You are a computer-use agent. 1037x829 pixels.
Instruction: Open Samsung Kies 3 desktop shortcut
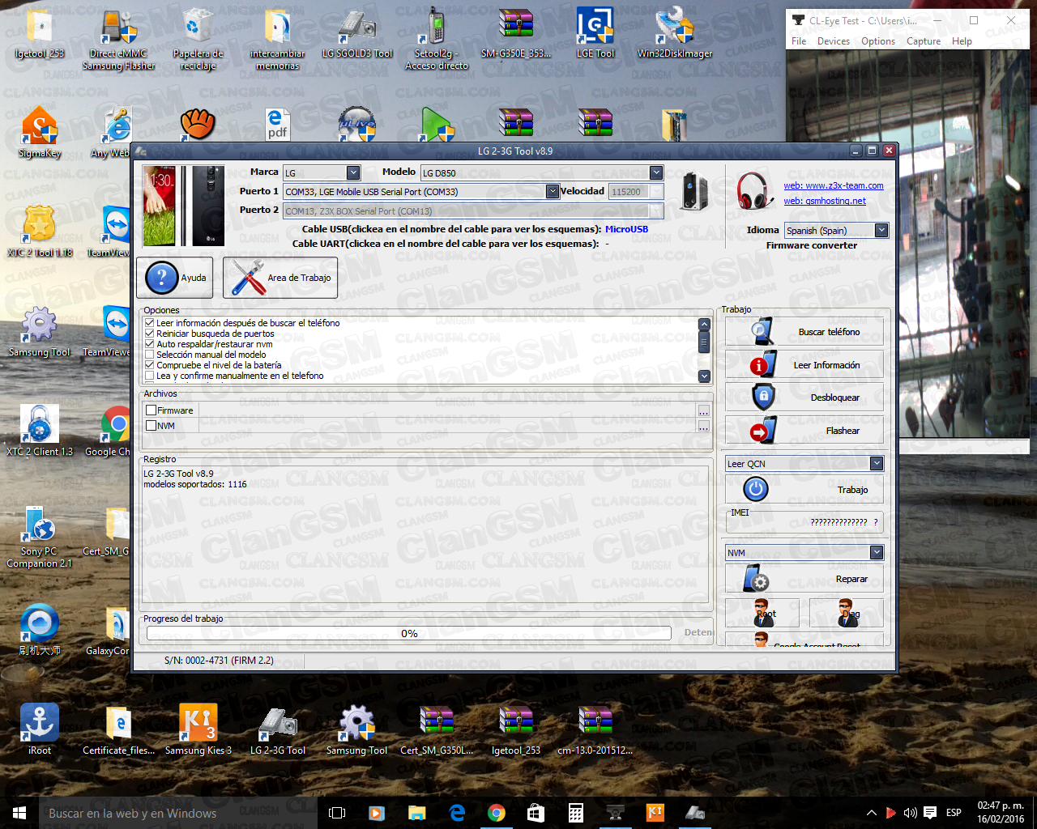point(198,729)
